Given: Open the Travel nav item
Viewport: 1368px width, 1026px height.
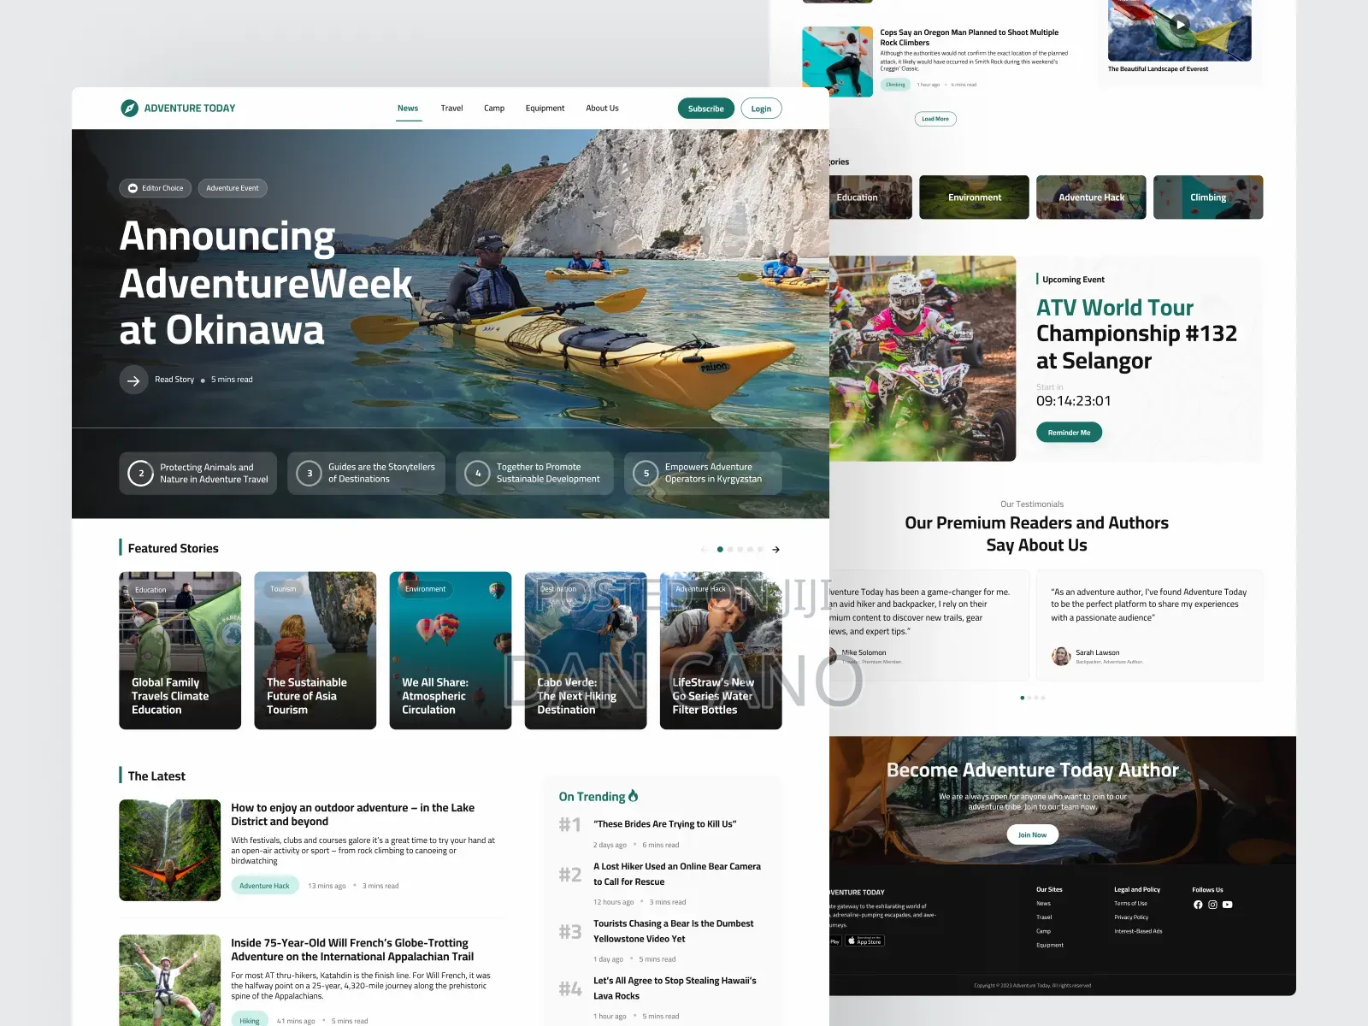Looking at the screenshot, I should pyautogui.click(x=451, y=109).
